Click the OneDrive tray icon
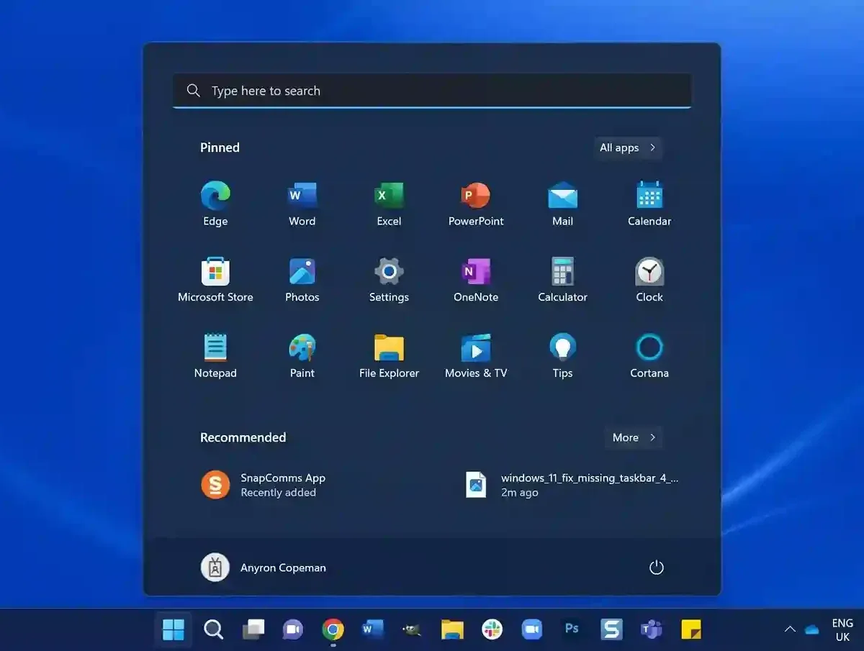This screenshot has width=864, height=651. pos(812,630)
